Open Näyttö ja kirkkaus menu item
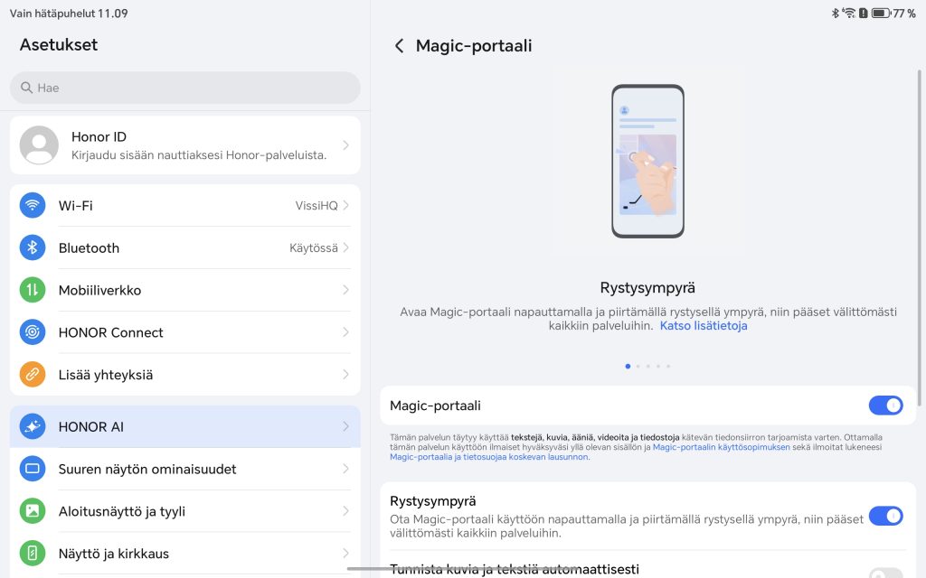 [x=114, y=554]
